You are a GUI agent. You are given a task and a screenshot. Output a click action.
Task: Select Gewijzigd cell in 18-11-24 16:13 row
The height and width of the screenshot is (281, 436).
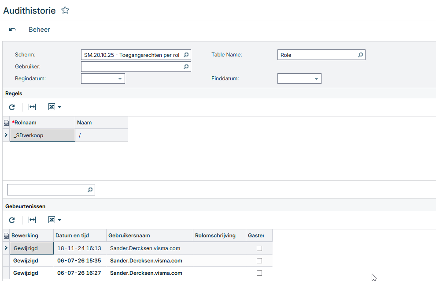coord(31,248)
